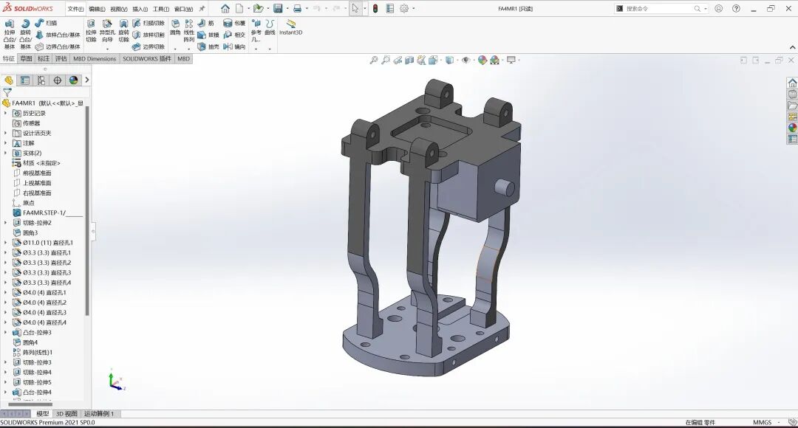Choose the 扫描 sweep boss tool
This screenshot has height=428, width=798.
pos(46,23)
